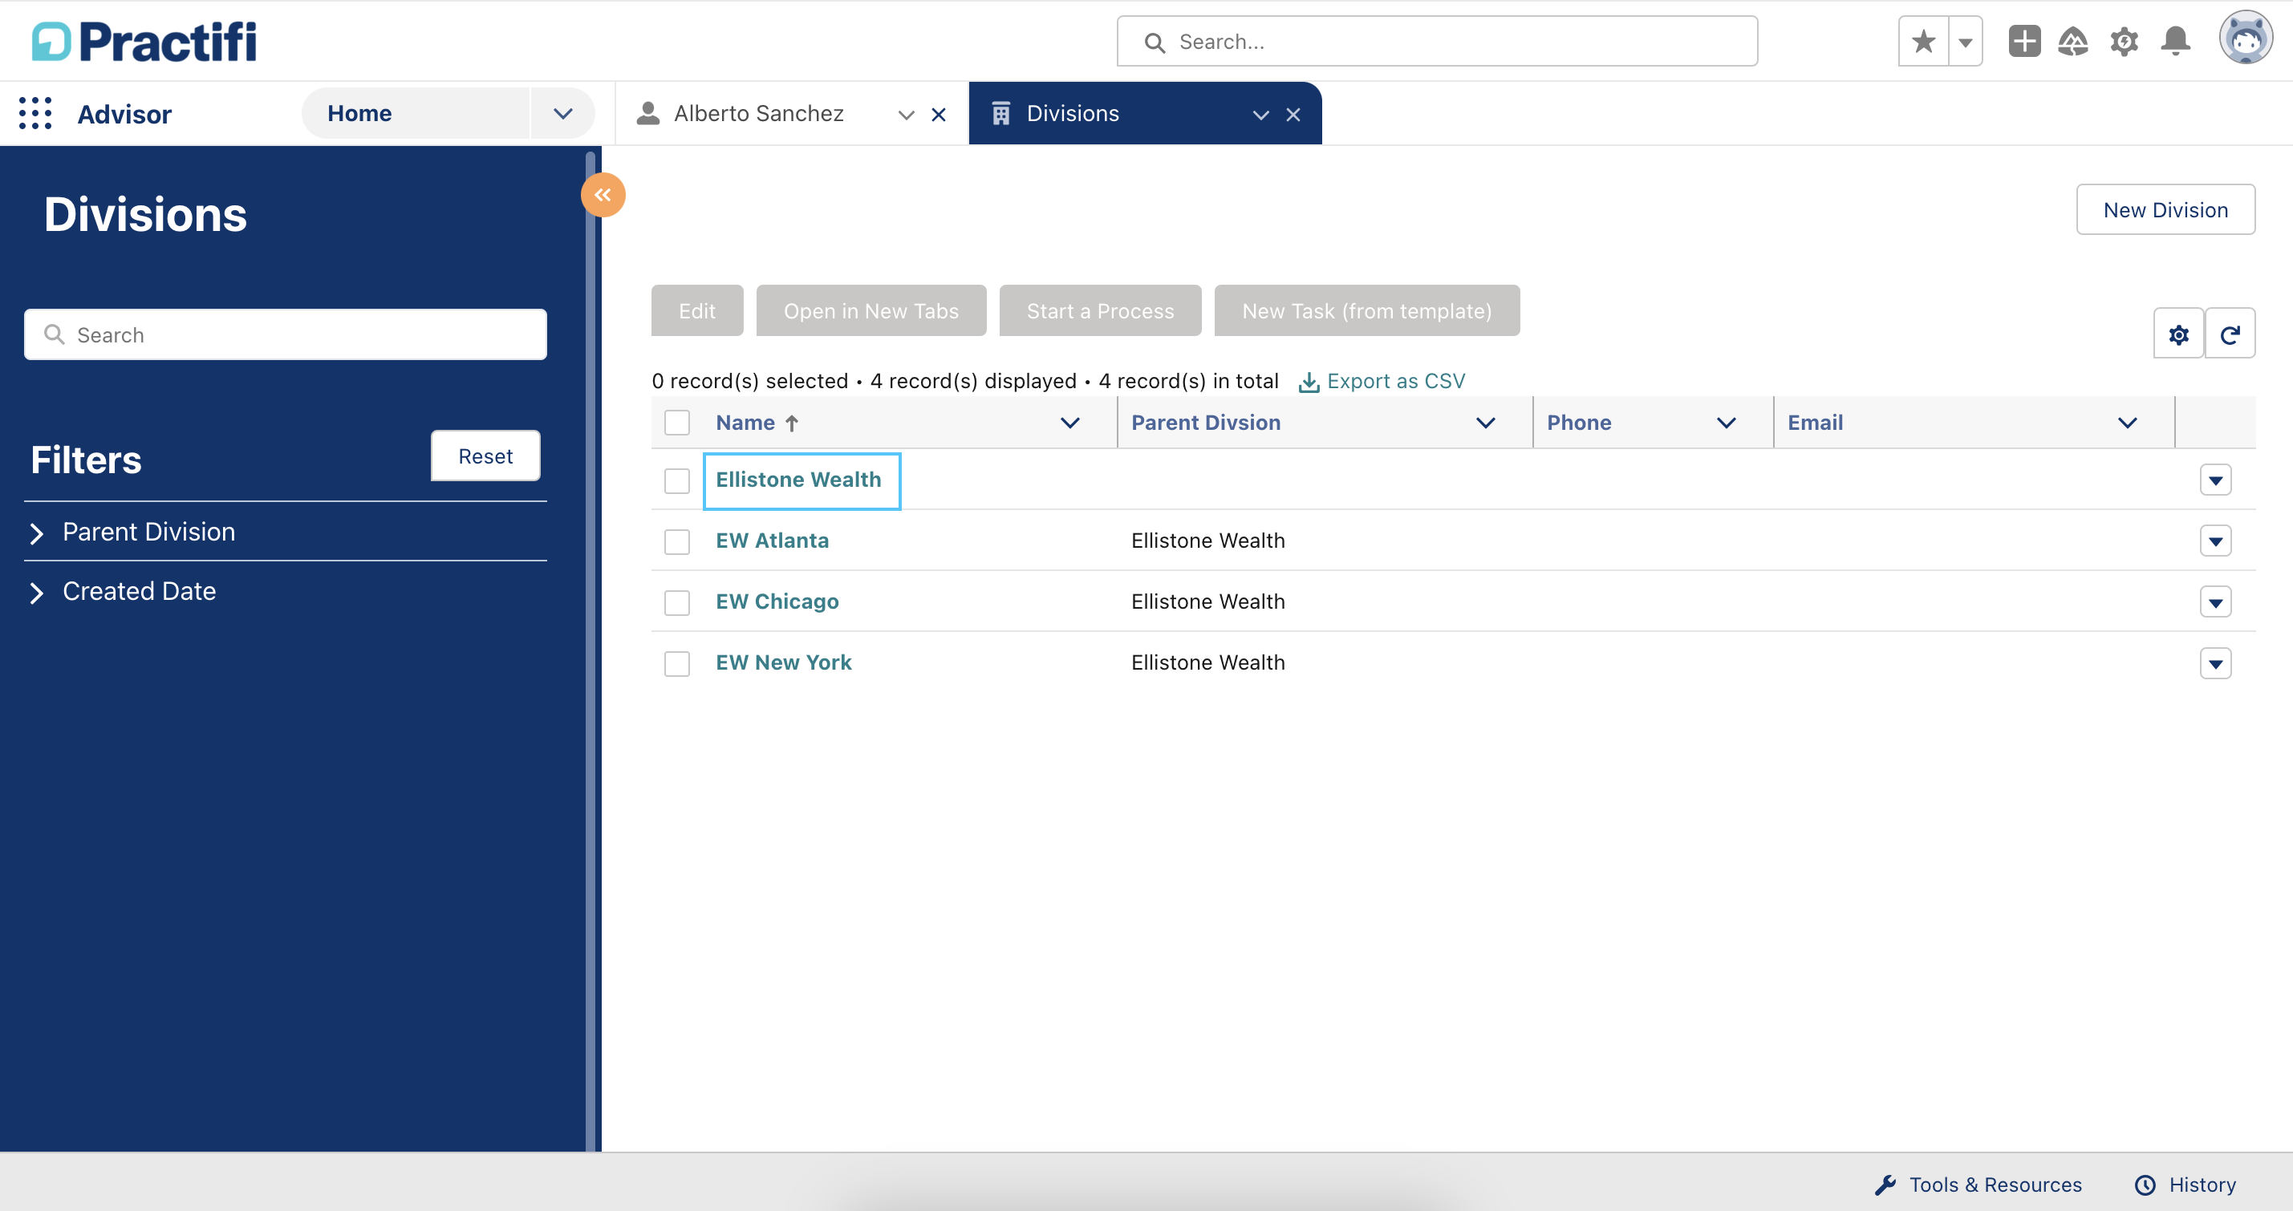This screenshot has height=1211, width=2293.
Task: Open row actions for EW New York
Action: (x=2214, y=663)
